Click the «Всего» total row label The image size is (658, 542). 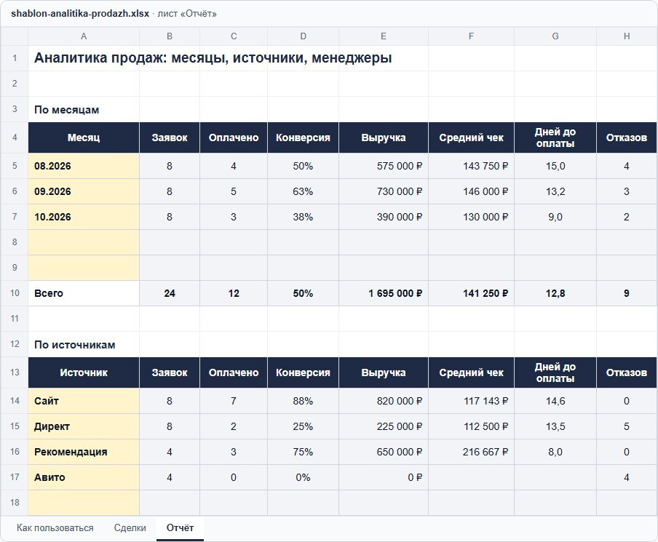(84, 293)
